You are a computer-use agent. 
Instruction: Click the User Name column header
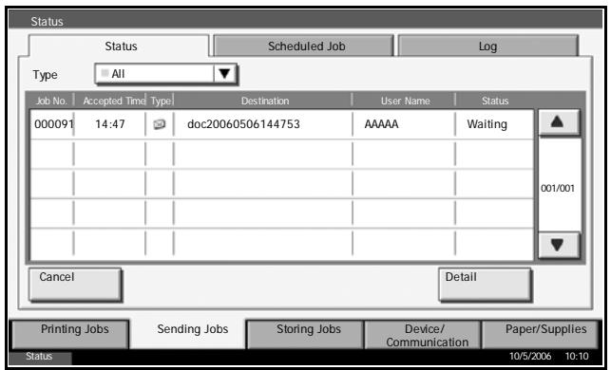tap(405, 101)
